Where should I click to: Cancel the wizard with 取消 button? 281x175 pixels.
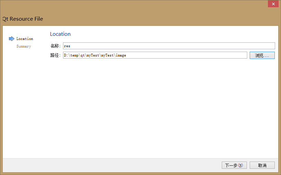pyautogui.click(x=262, y=165)
